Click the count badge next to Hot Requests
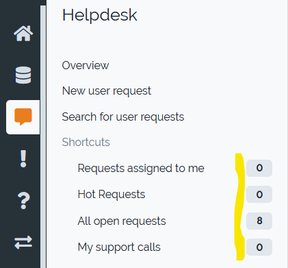Viewport: 288px width, 268px height. tap(259, 195)
